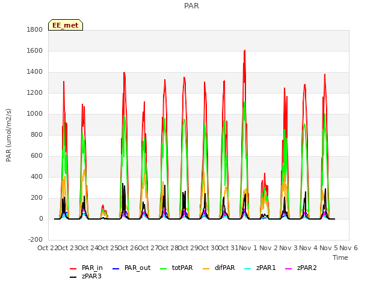Click the zPAR1 cyan legend swatch

248,269
